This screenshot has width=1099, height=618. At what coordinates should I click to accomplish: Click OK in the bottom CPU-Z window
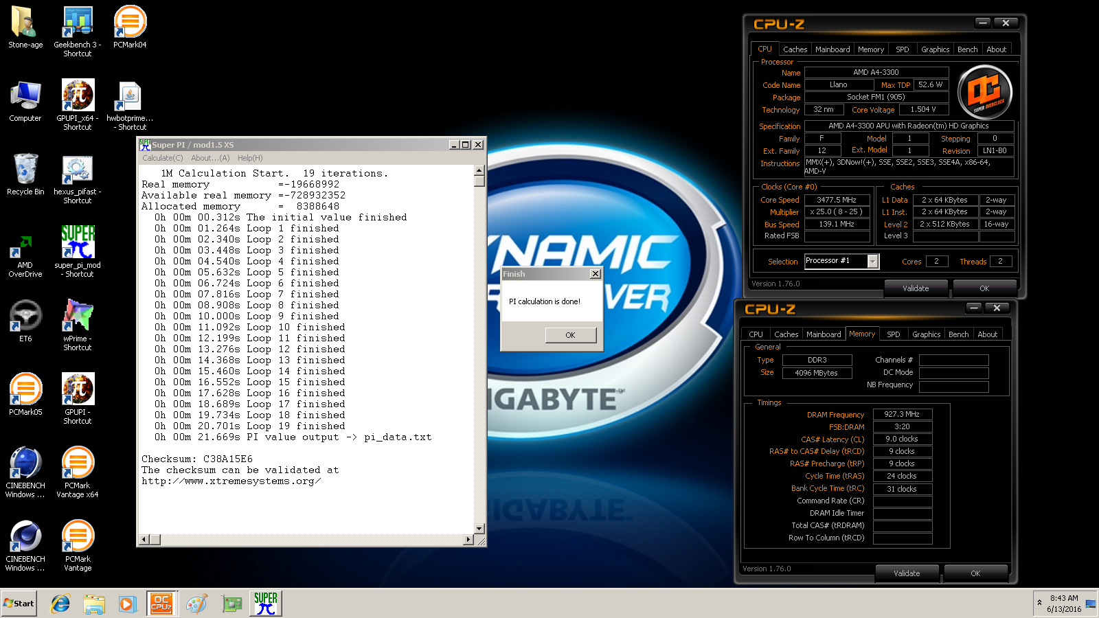tap(975, 573)
